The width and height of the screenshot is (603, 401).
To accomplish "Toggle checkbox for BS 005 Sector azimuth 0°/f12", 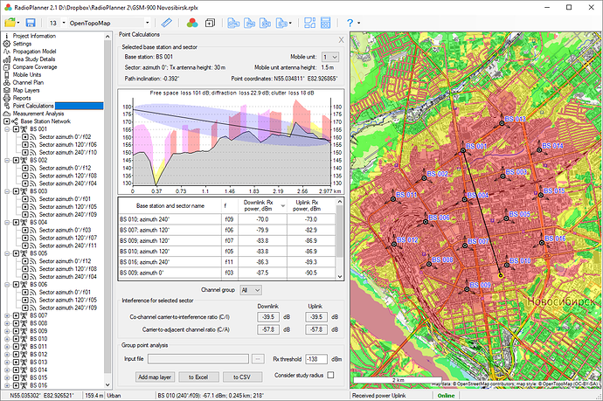I will pyautogui.click(x=25, y=261).
